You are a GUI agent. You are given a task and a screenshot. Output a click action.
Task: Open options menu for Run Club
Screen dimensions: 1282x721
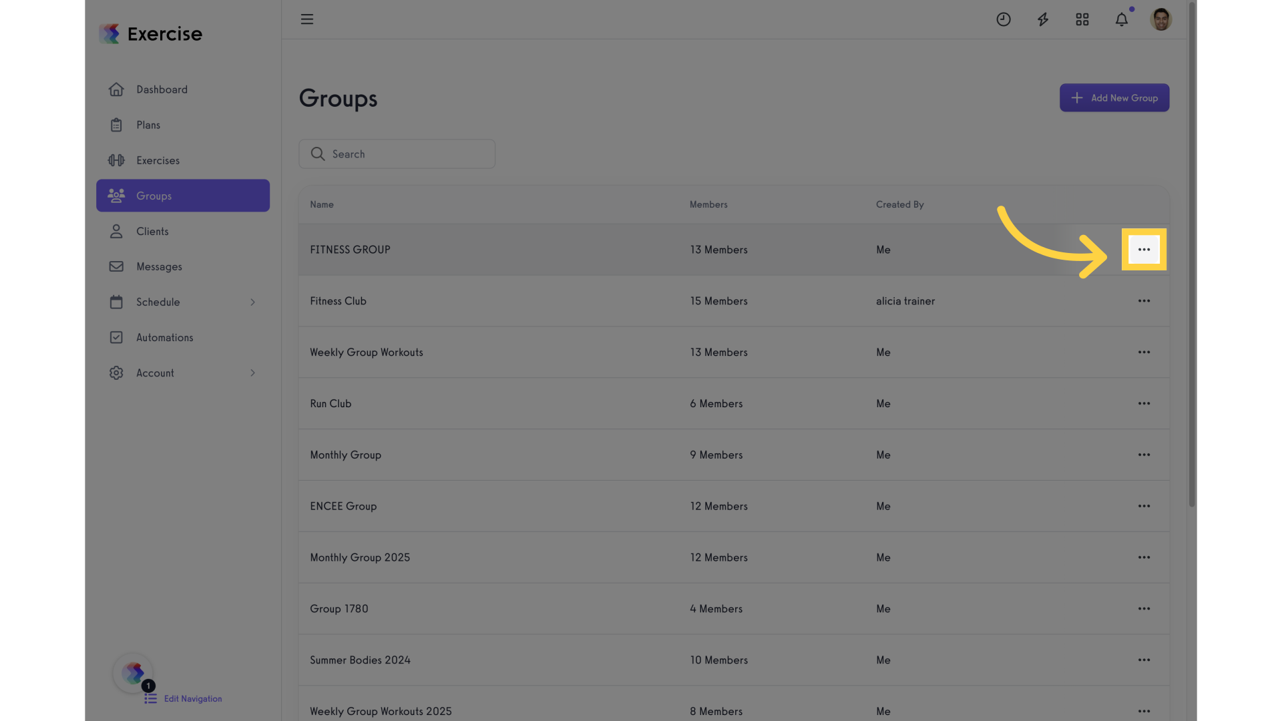pos(1144,404)
